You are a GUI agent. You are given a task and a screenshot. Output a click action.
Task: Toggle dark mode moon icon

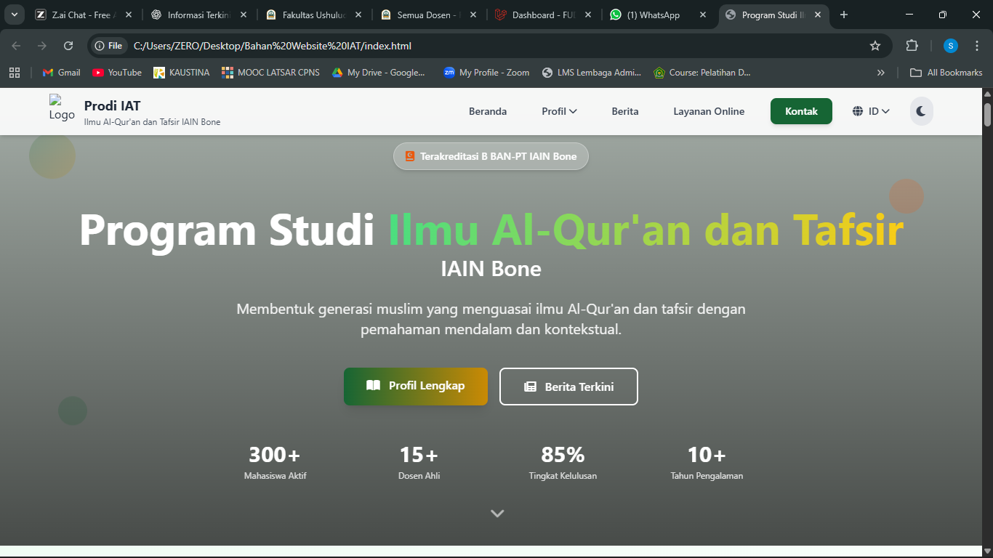tap(921, 111)
